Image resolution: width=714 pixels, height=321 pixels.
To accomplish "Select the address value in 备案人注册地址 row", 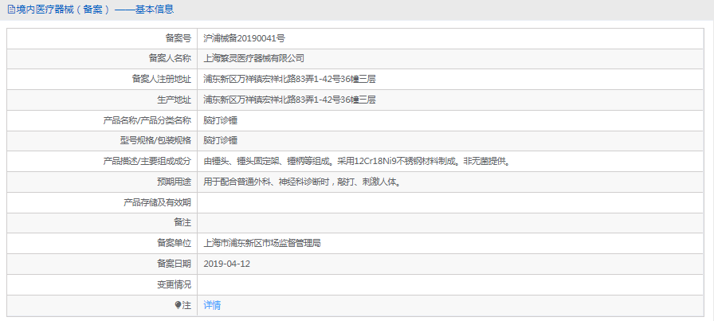I will coord(289,79).
